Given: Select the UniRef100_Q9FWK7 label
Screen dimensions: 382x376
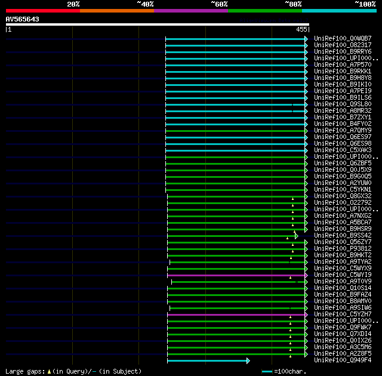Looking at the screenshot, I should coord(343,328).
